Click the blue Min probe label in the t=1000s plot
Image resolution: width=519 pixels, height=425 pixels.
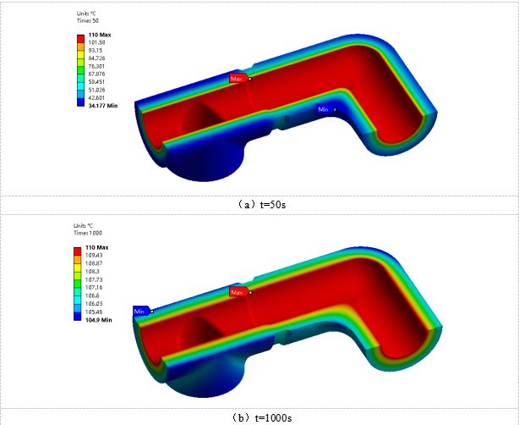coord(141,311)
